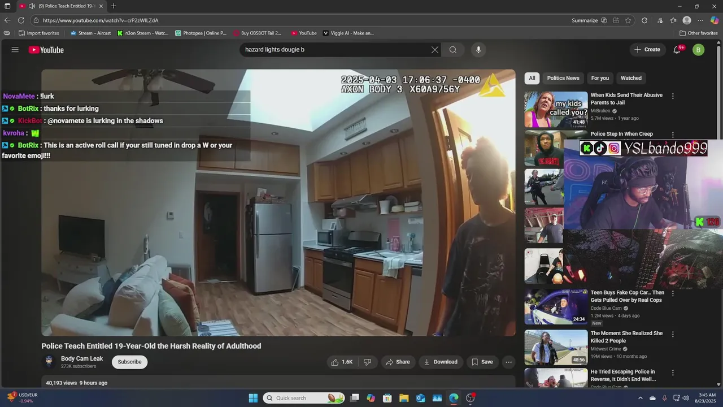Go back in the browser

[x=7, y=20]
